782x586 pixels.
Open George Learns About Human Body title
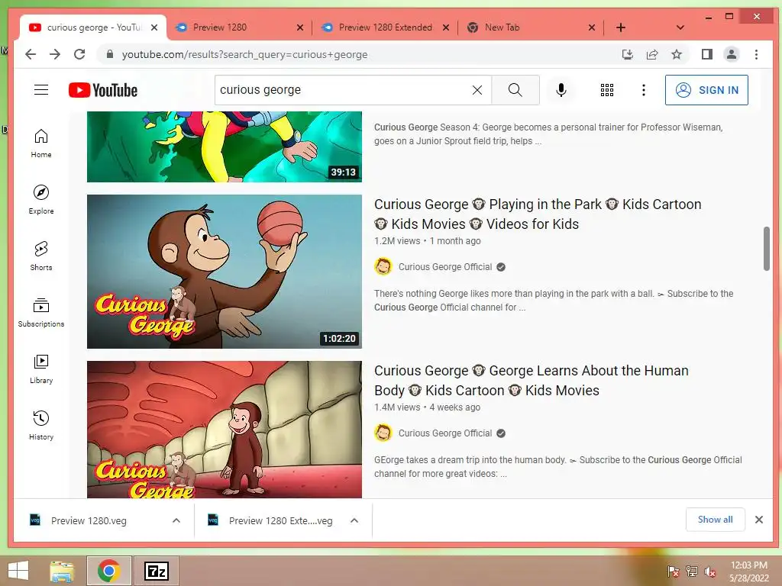(x=532, y=380)
